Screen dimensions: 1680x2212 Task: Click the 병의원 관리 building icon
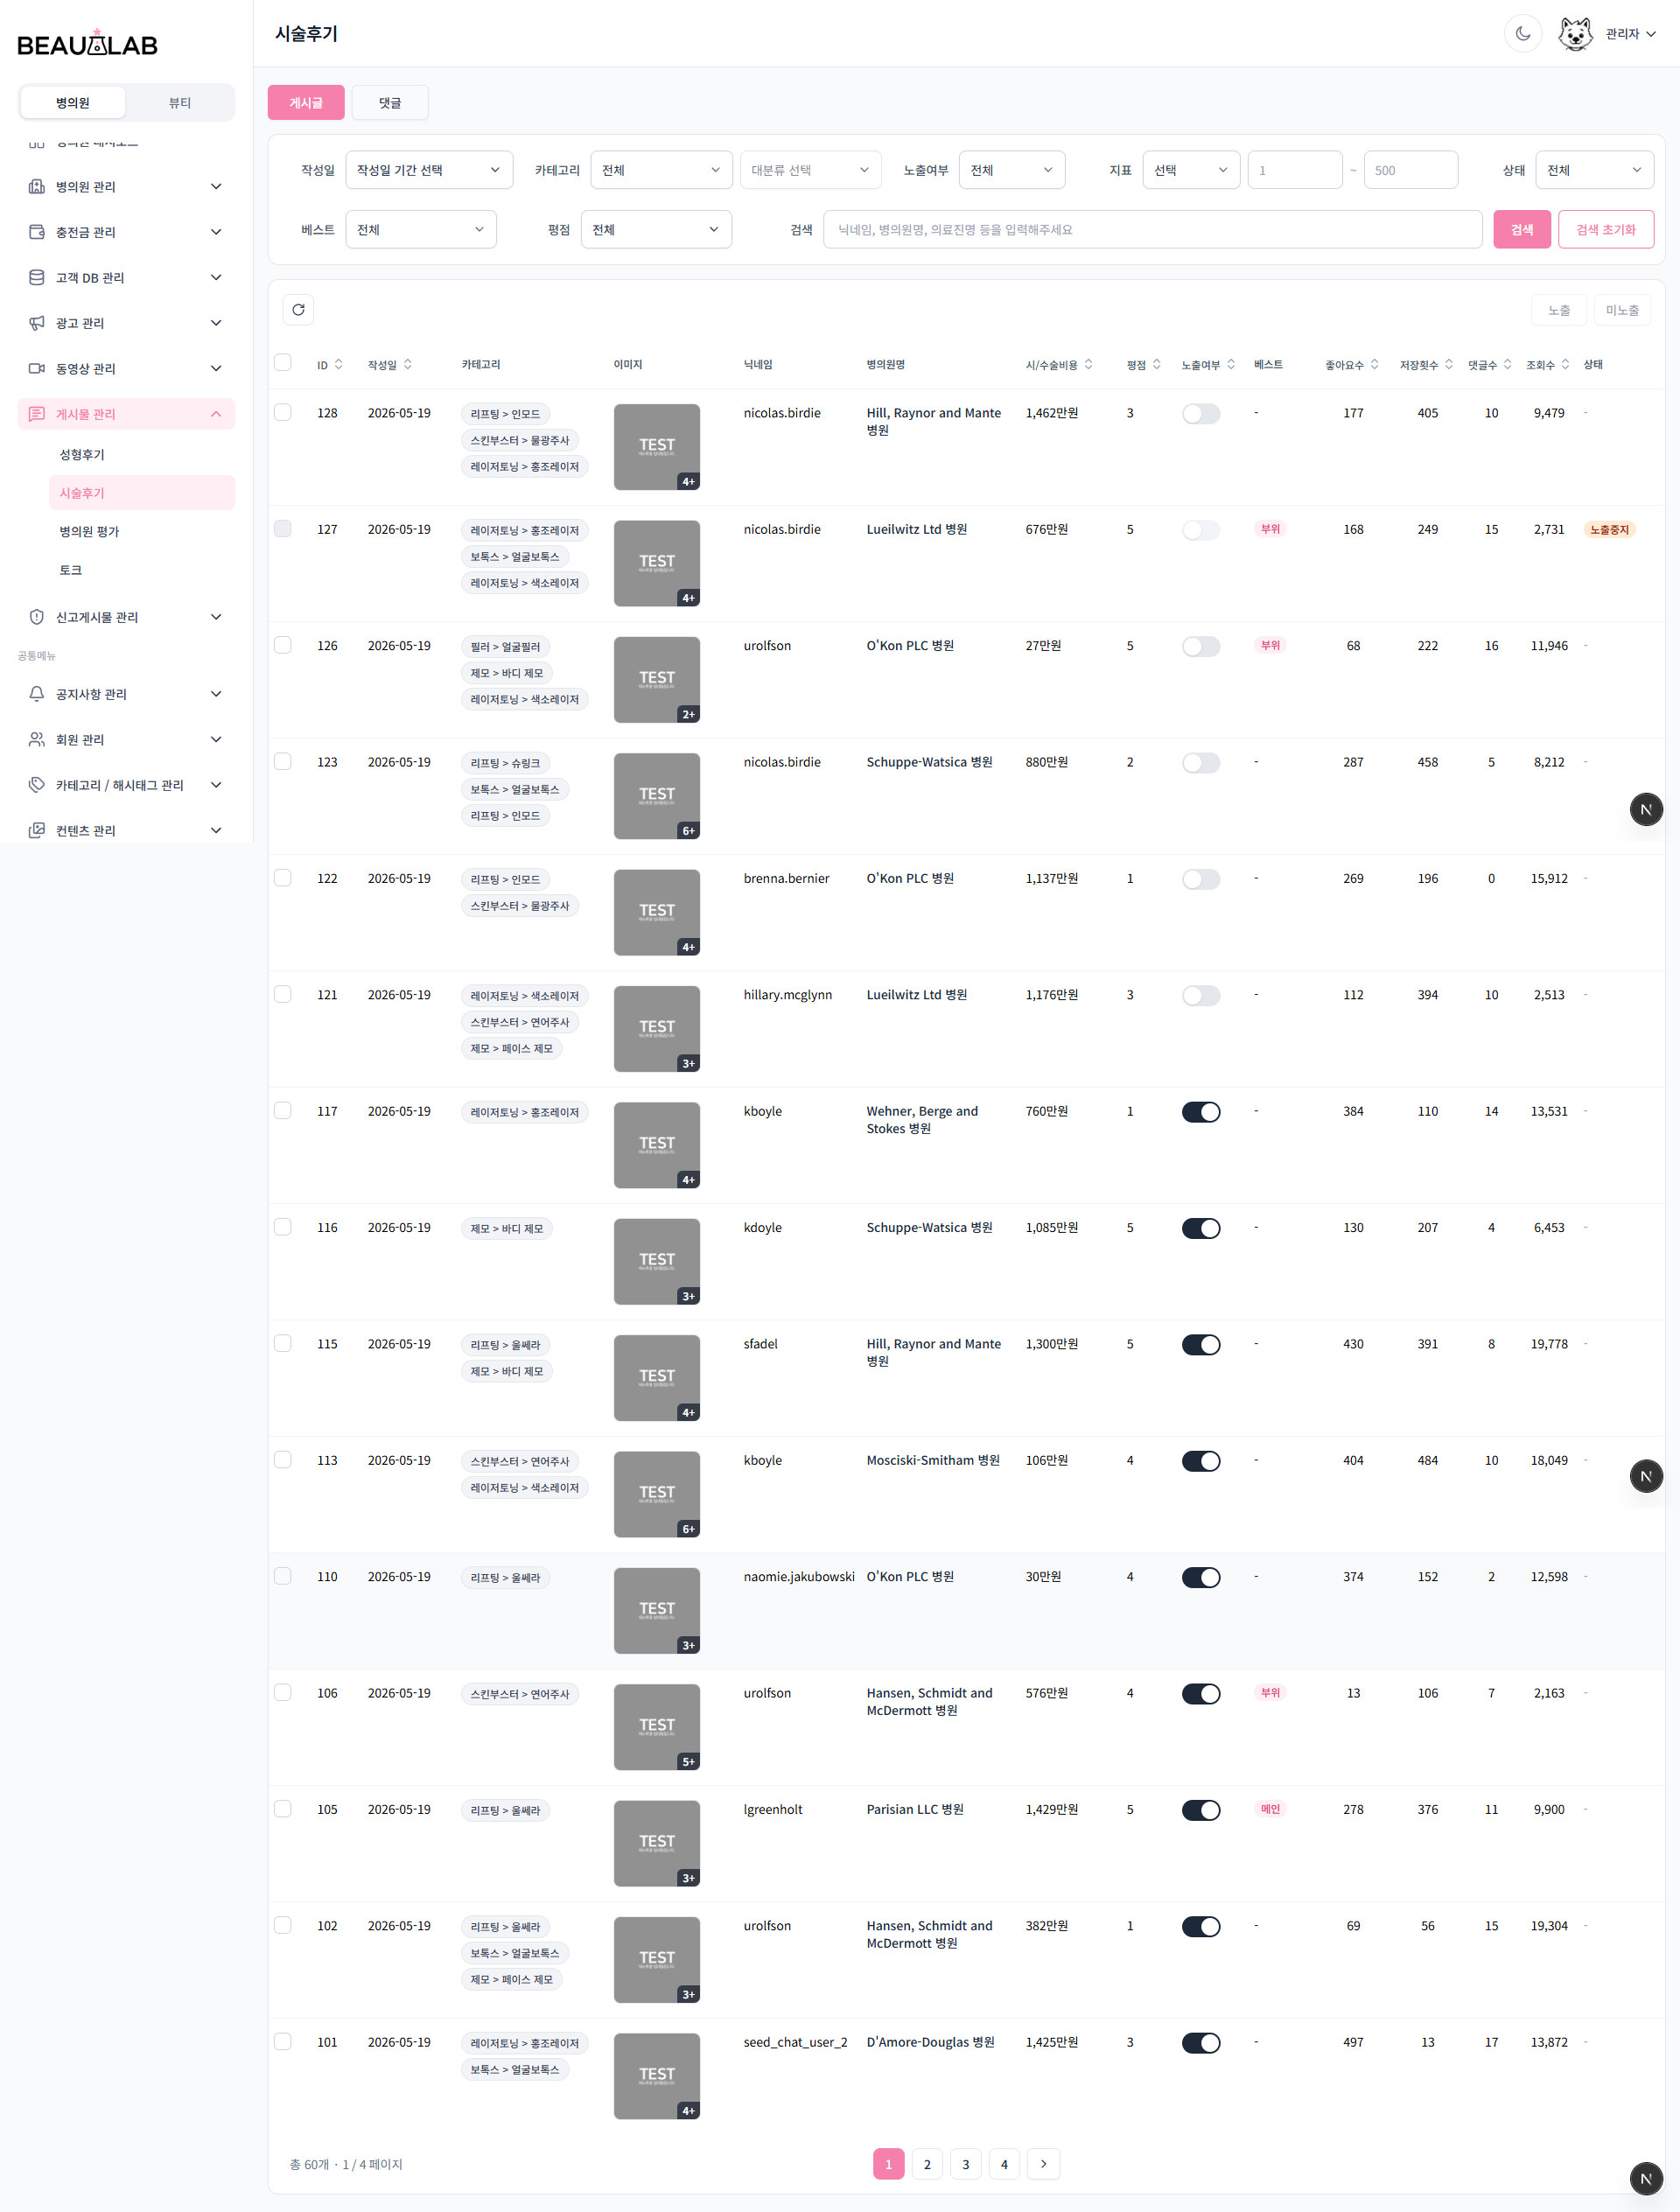point(37,187)
